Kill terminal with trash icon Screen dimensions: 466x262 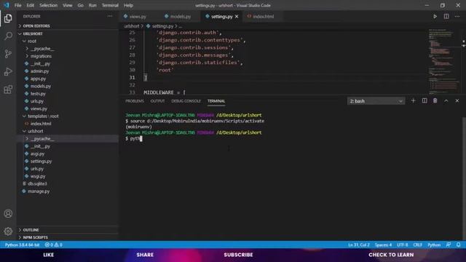(x=435, y=100)
